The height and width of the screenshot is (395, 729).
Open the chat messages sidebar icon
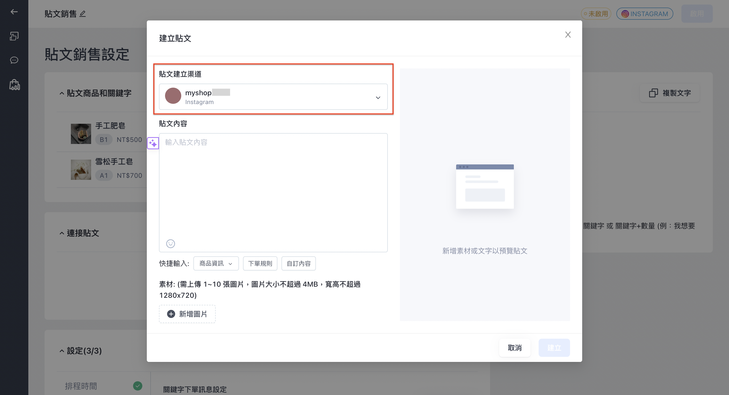pyautogui.click(x=14, y=60)
